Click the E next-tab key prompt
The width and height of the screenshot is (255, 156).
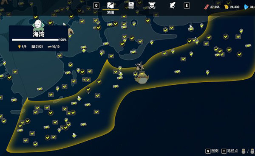point(187,6)
